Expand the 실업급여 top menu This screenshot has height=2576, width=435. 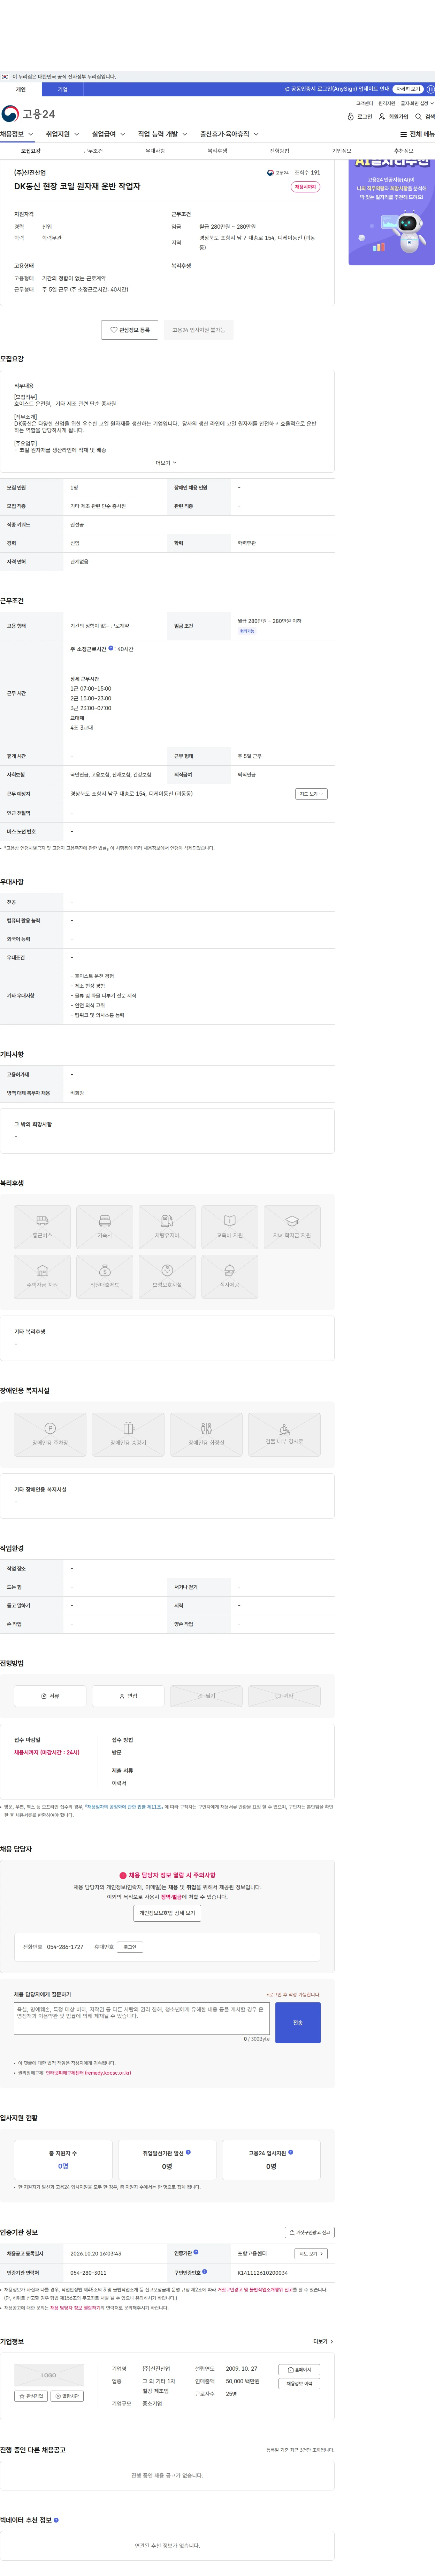109,134
